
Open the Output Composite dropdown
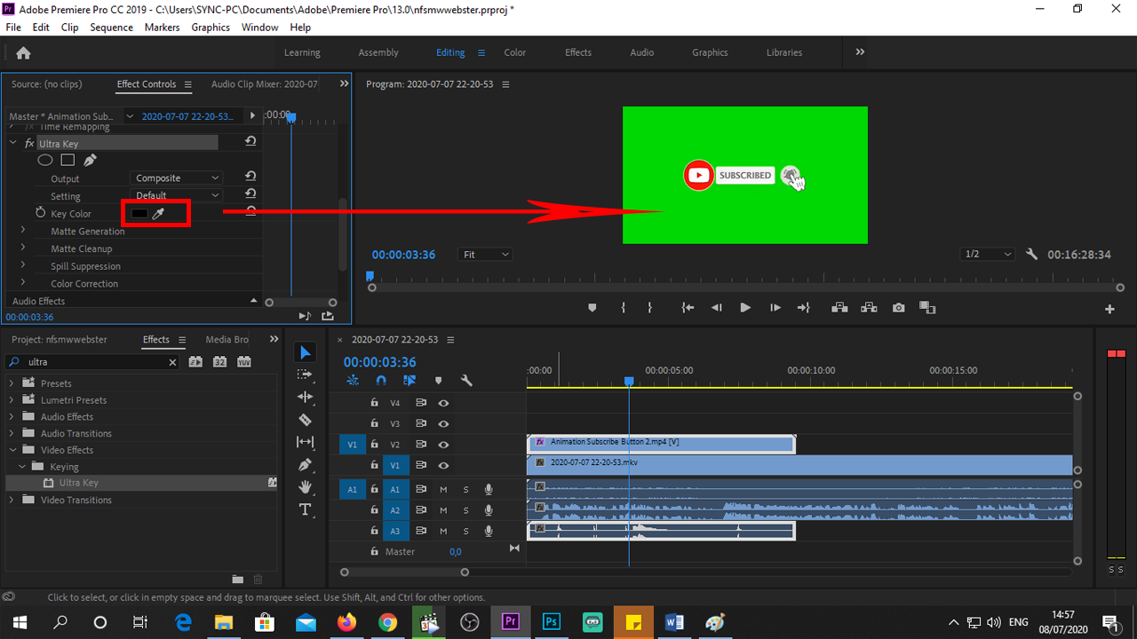click(x=176, y=177)
